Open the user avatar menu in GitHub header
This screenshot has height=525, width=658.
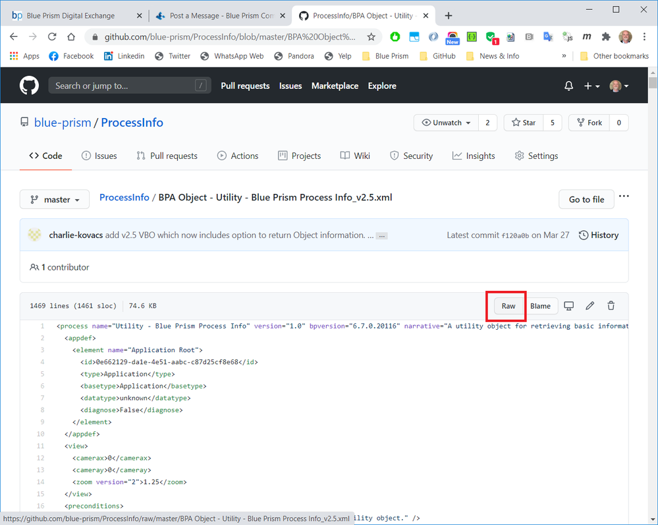619,86
